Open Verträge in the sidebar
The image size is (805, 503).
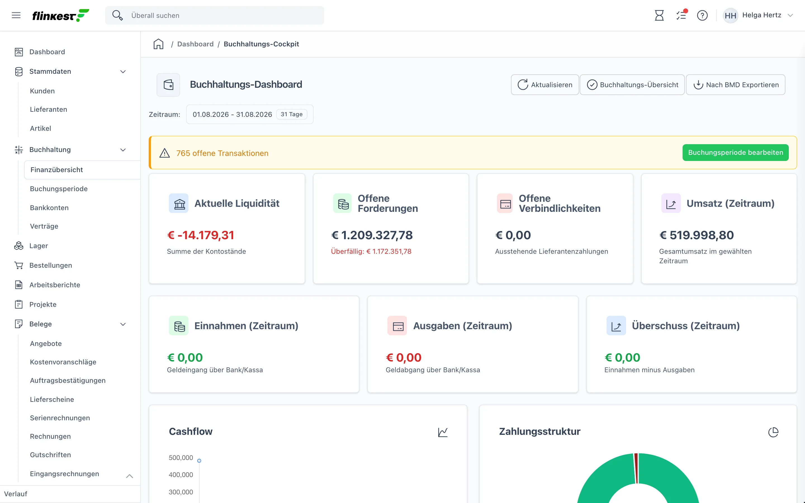pyautogui.click(x=44, y=226)
